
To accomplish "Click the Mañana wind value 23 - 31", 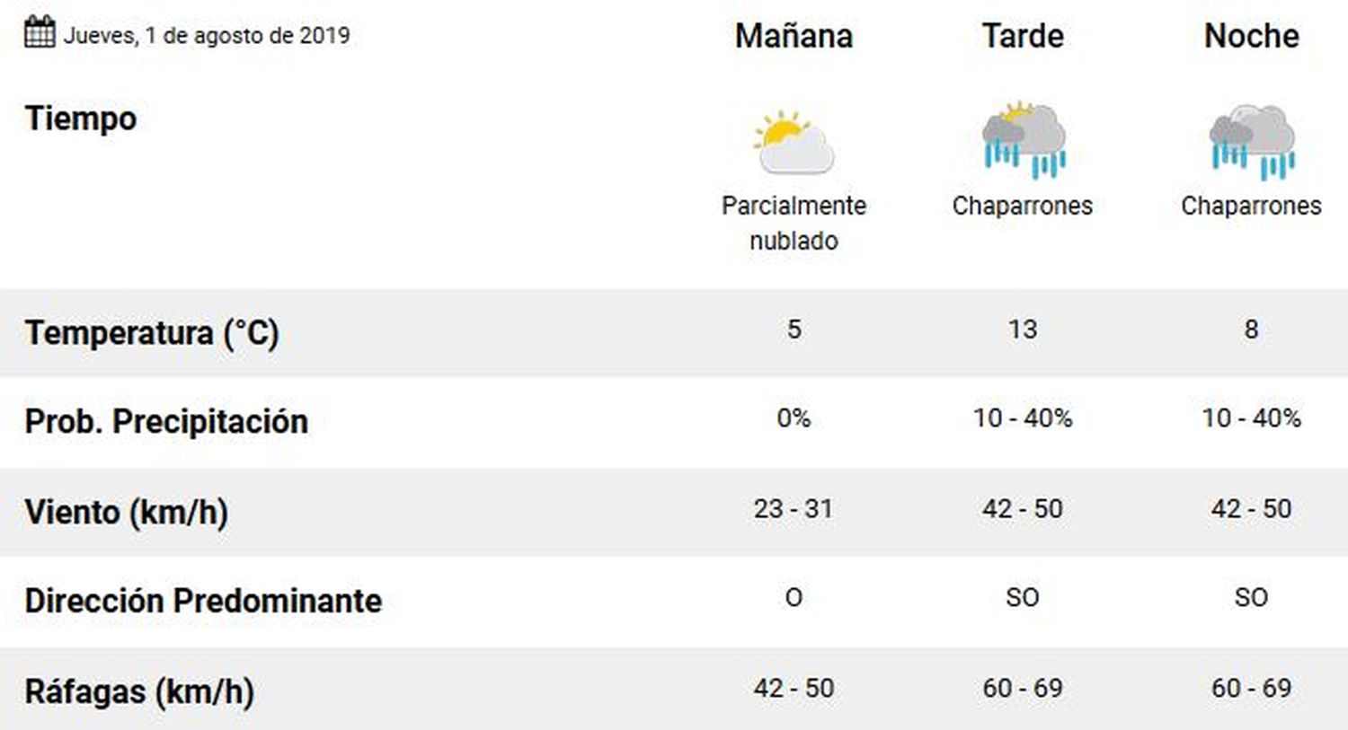I will coord(794,509).
